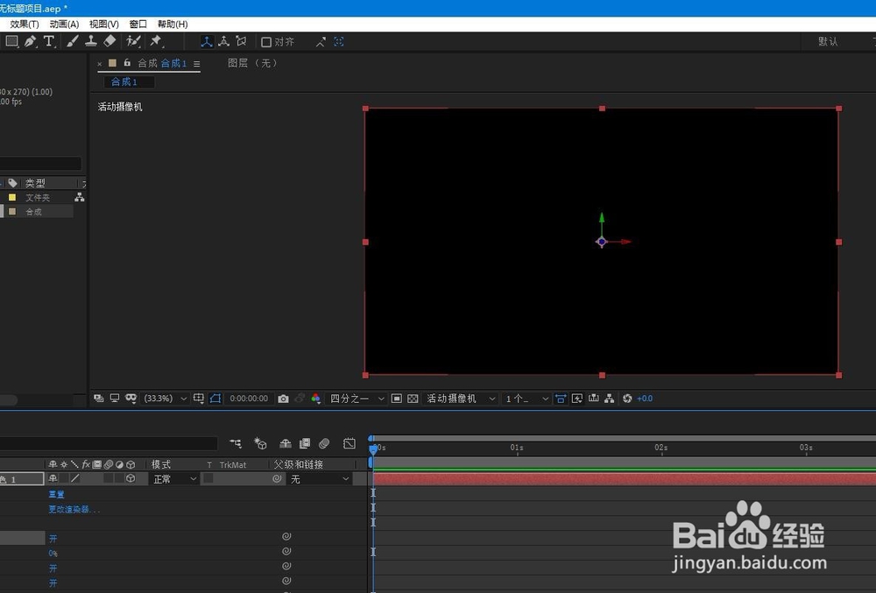Click the timeline panel icon in viewer
The width and height of the screenshot is (876, 593).
[593, 399]
